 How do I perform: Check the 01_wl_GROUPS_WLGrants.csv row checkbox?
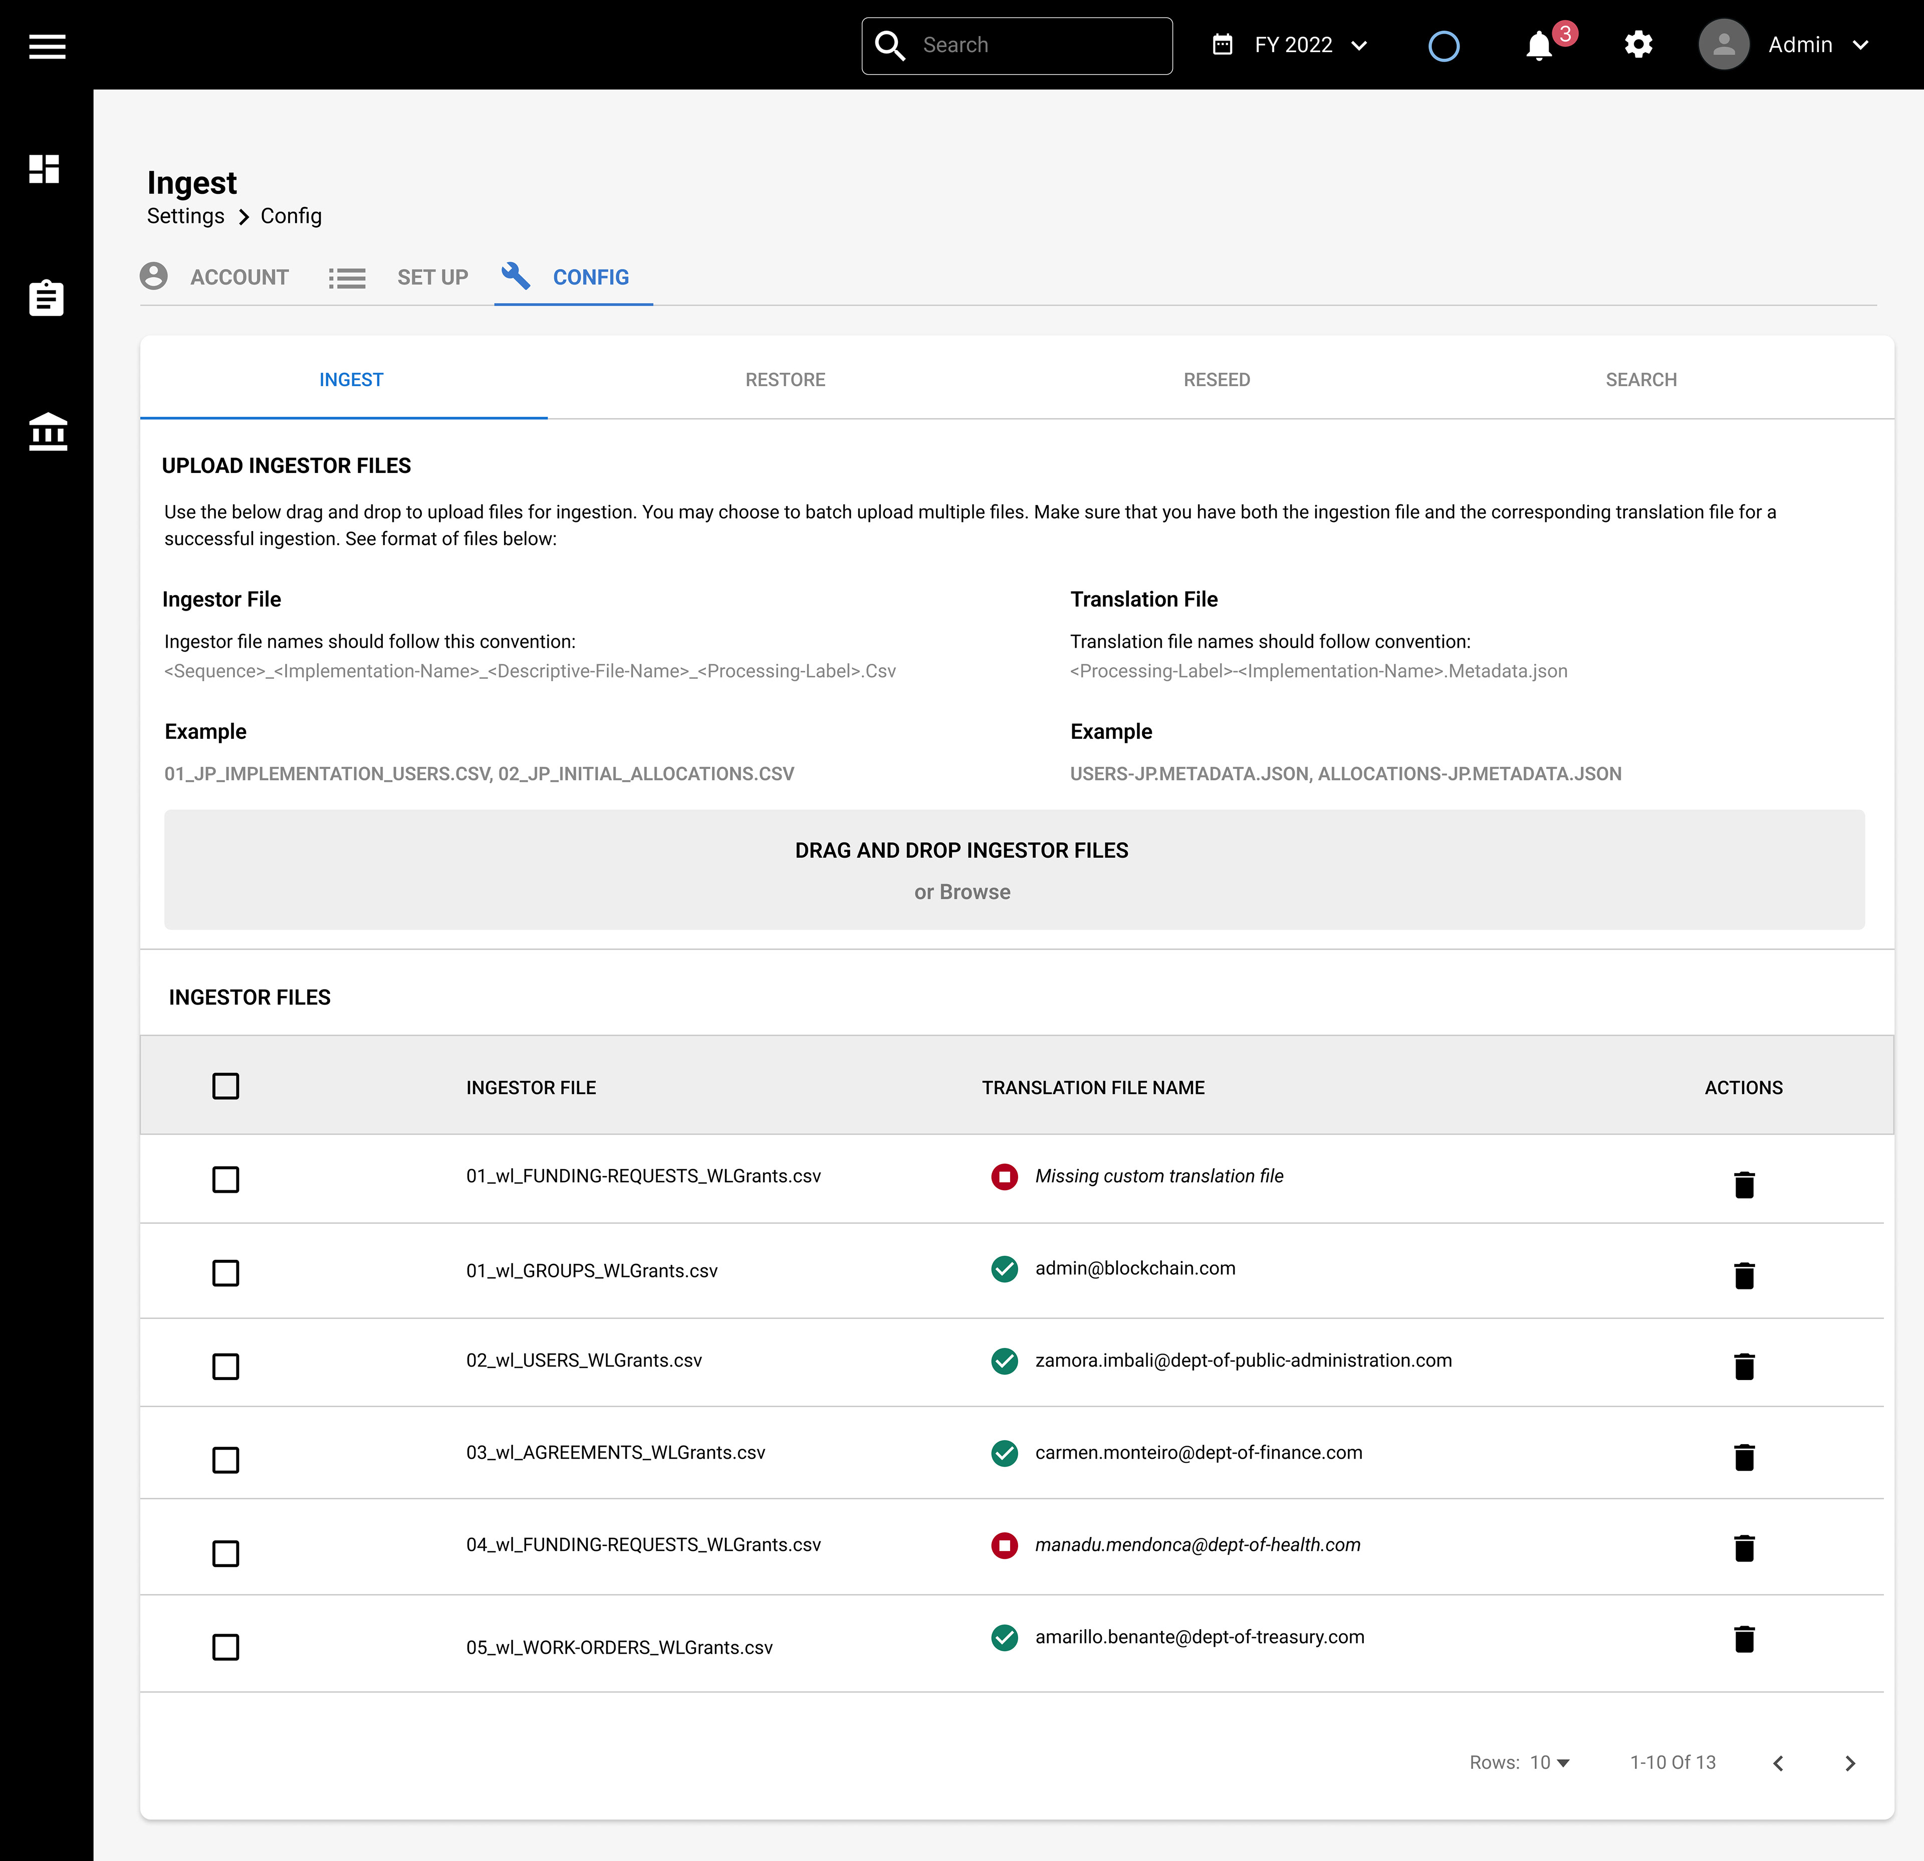[226, 1273]
